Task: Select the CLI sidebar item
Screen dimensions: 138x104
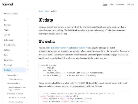Action: [5, 20]
